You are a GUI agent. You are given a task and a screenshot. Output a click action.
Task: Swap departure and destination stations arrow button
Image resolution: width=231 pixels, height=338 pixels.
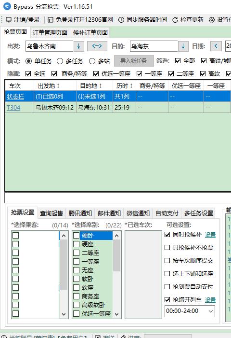pyautogui.click(x=97, y=46)
